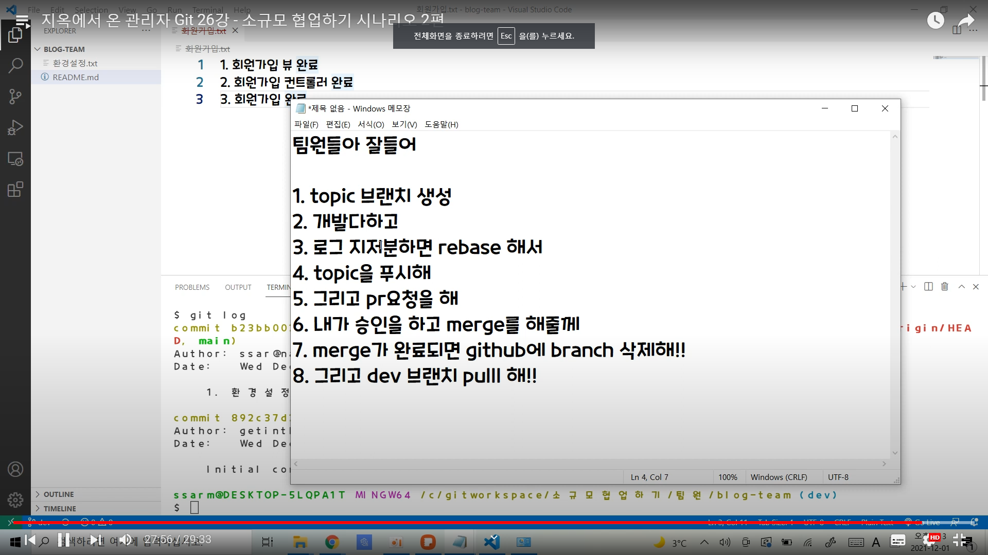Image resolution: width=988 pixels, height=555 pixels.
Task: Open the Source Control view
Action: [15, 96]
